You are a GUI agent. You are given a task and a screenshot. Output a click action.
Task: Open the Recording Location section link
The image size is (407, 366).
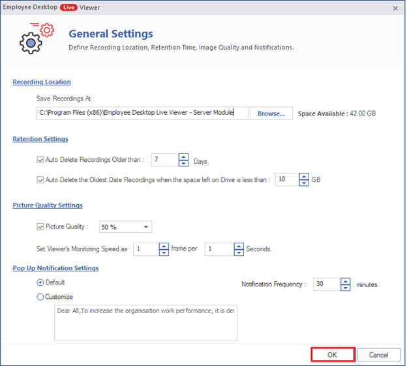pos(42,82)
